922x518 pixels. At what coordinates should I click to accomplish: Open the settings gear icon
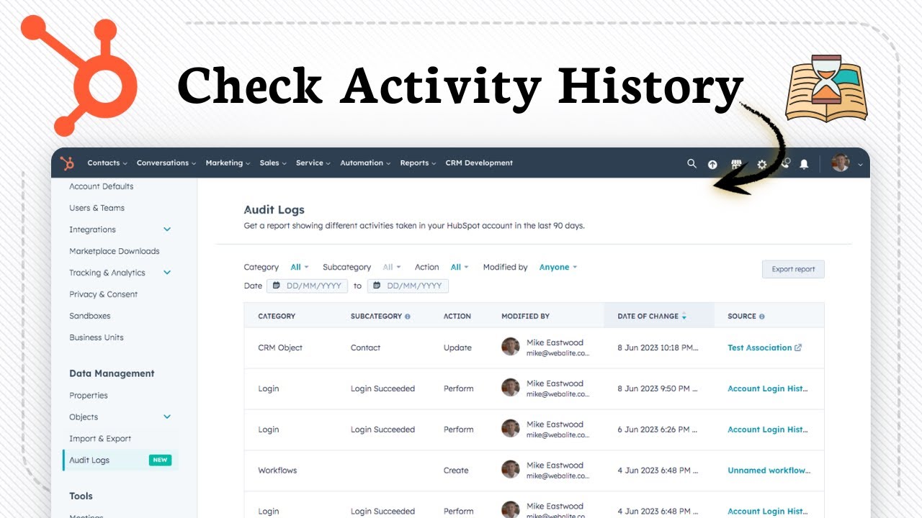pos(762,164)
